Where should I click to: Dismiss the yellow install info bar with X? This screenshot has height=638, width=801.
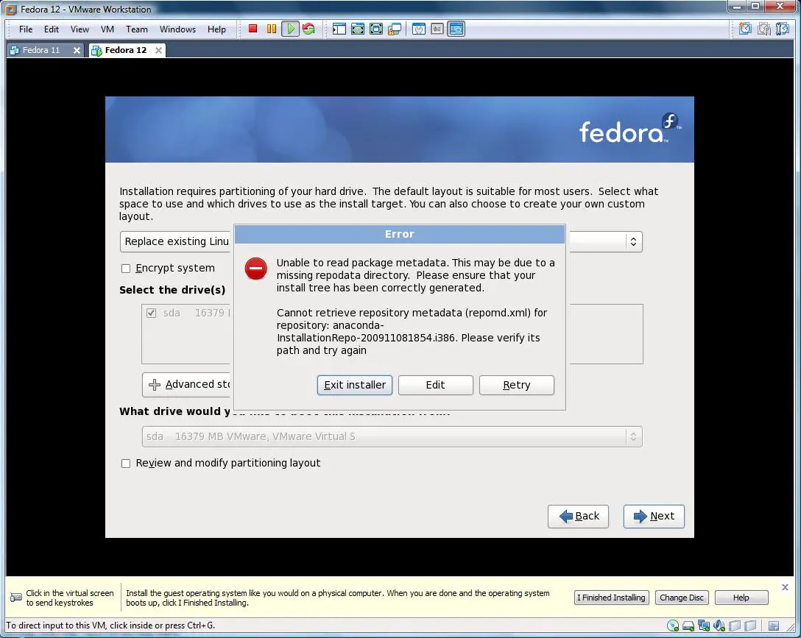(785, 587)
